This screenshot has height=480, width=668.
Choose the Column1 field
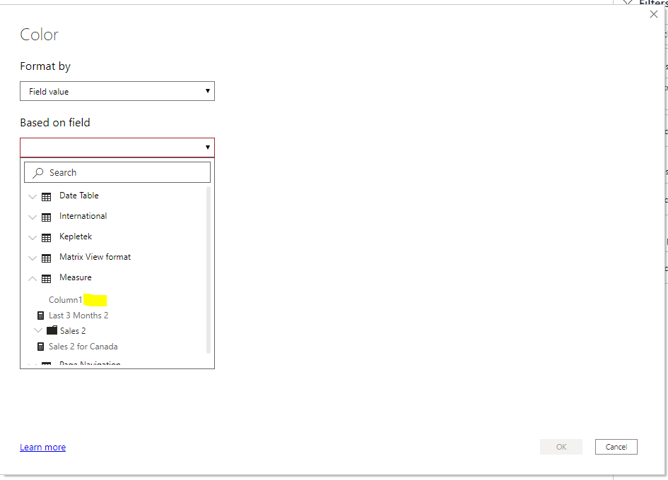pyautogui.click(x=65, y=299)
